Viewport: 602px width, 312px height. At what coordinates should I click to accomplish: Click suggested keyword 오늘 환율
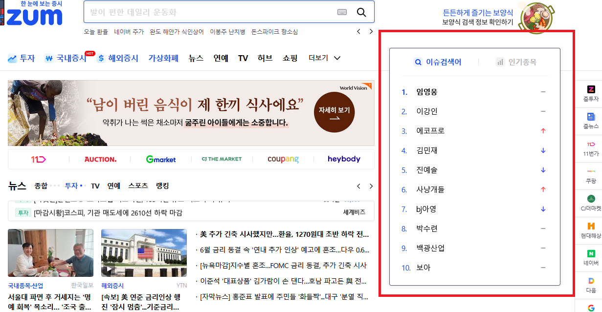[x=96, y=32]
